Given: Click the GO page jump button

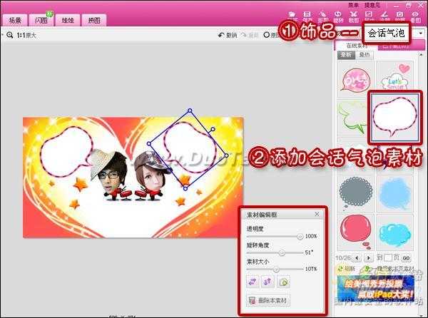Looking at the screenshot, I should click(x=406, y=257).
